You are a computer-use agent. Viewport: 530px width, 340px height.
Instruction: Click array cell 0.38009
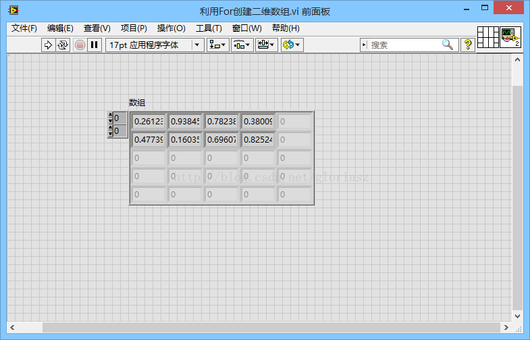[x=258, y=122]
